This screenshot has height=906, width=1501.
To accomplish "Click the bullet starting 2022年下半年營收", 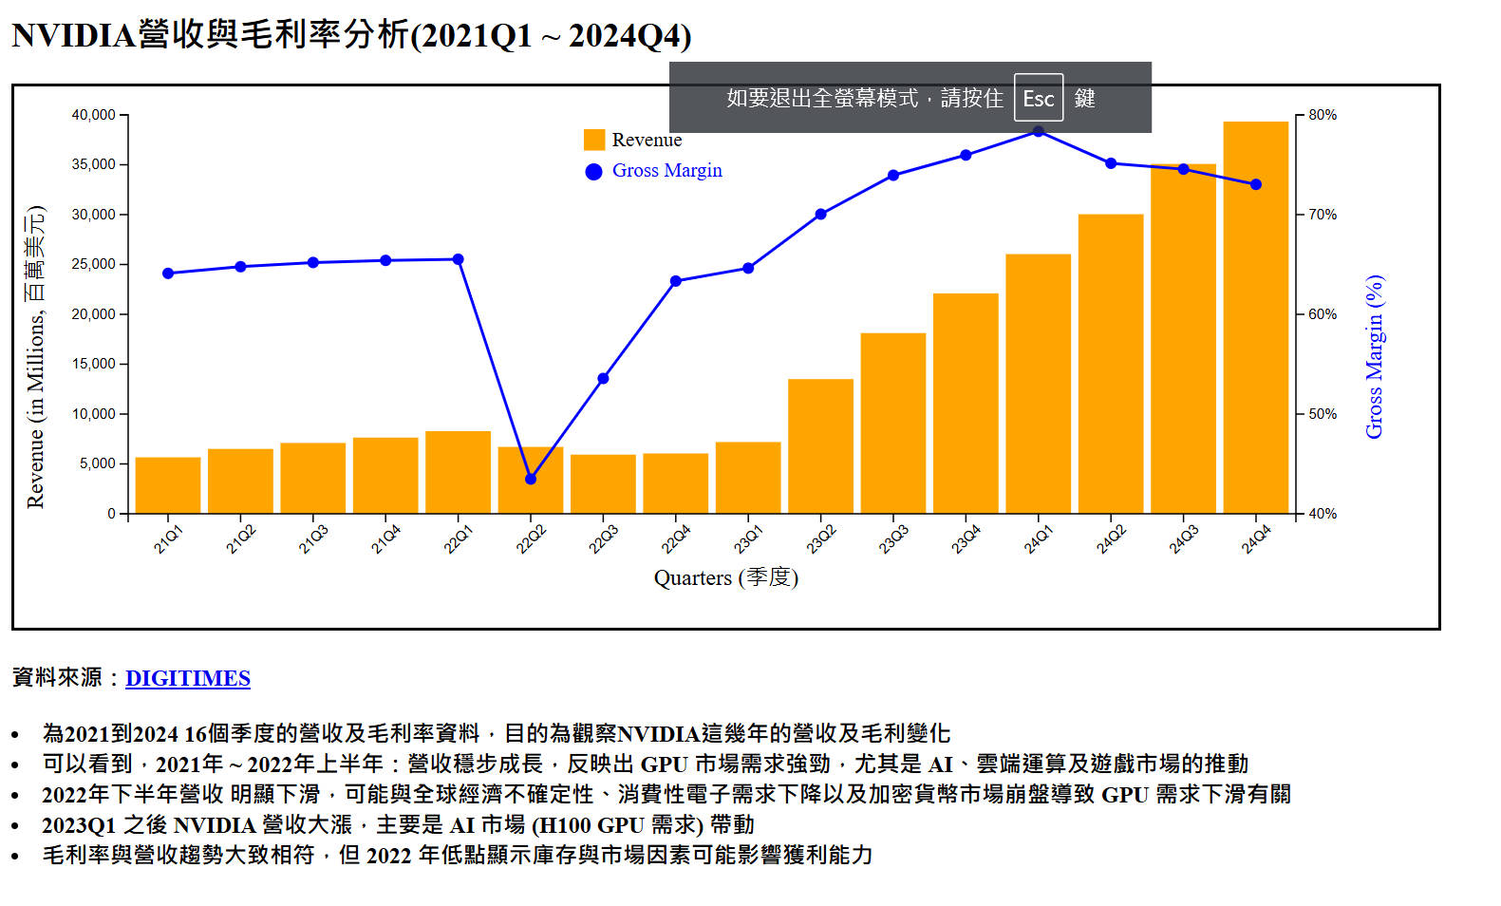I will pos(666,794).
